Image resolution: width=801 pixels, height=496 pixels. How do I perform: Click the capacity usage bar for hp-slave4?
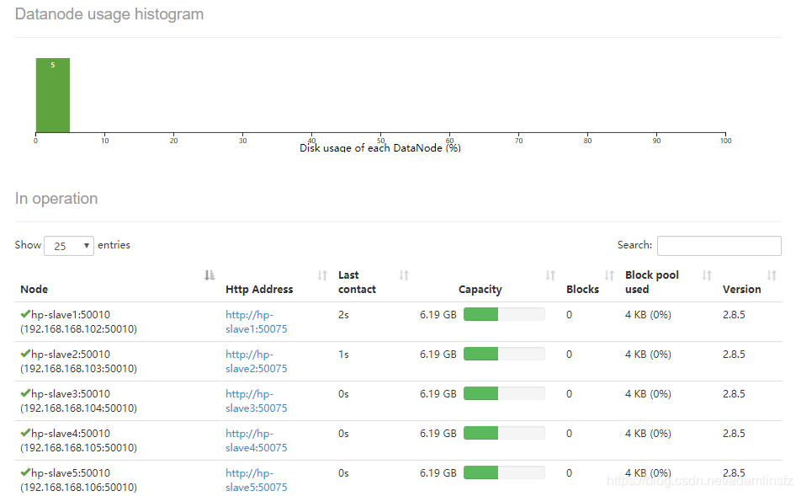pos(504,433)
